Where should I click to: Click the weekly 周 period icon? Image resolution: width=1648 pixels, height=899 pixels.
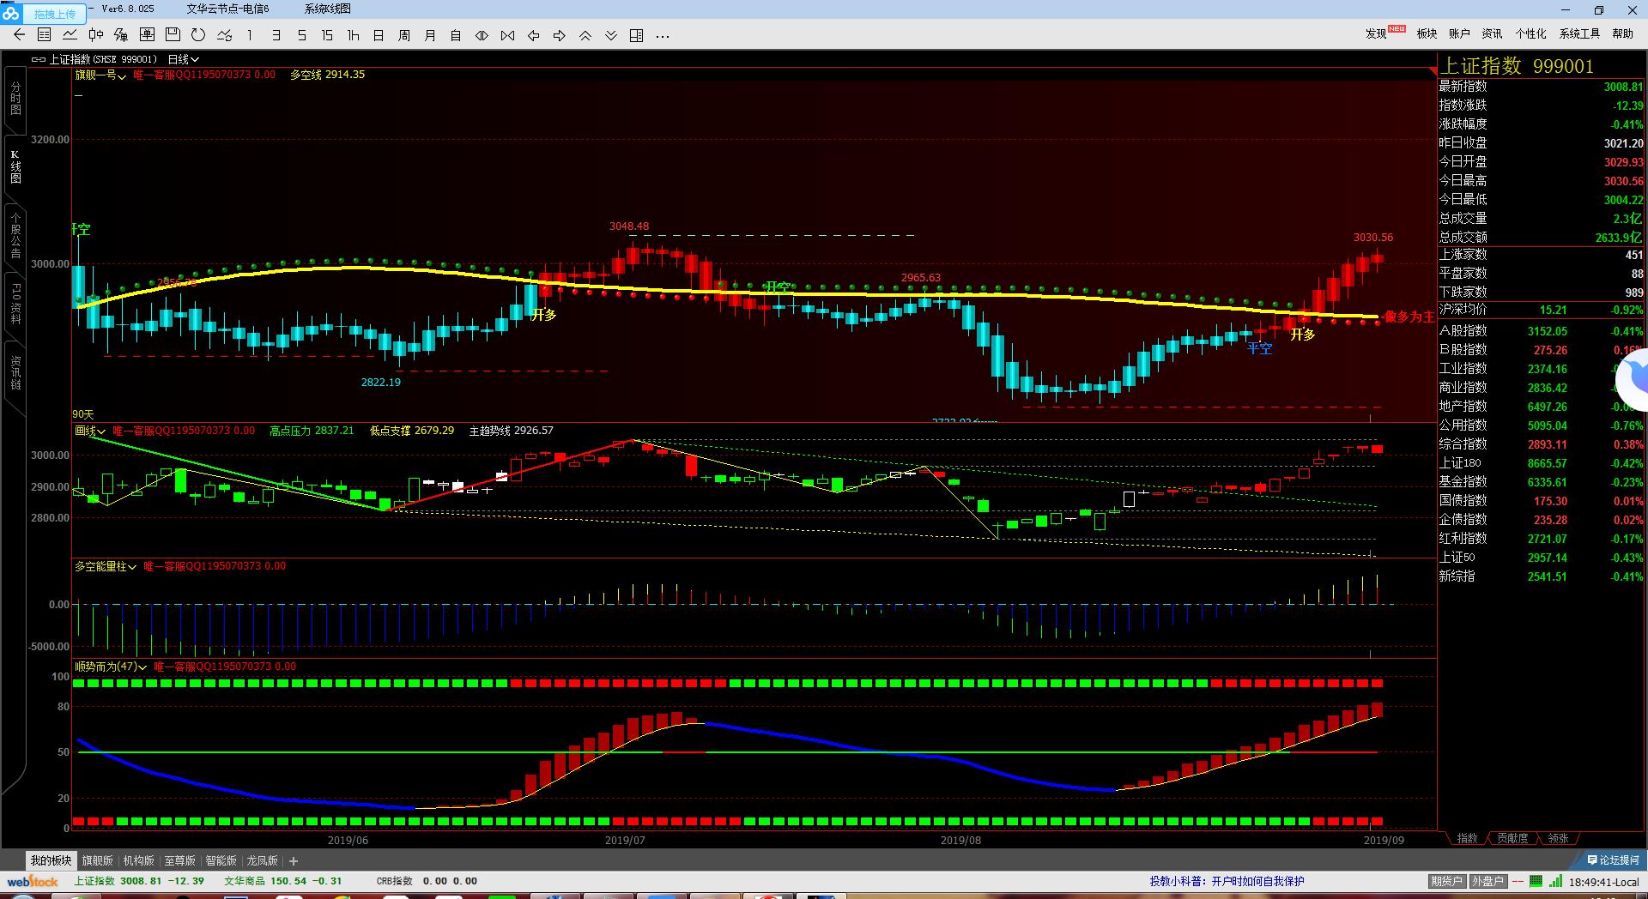tap(404, 35)
